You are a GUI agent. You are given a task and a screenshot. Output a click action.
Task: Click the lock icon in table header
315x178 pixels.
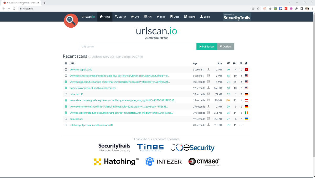click(x=66, y=63)
